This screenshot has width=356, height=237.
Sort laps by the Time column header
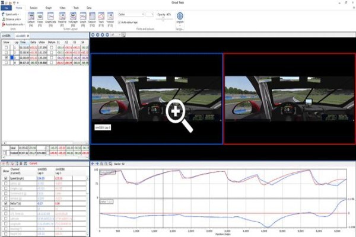(23, 42)
